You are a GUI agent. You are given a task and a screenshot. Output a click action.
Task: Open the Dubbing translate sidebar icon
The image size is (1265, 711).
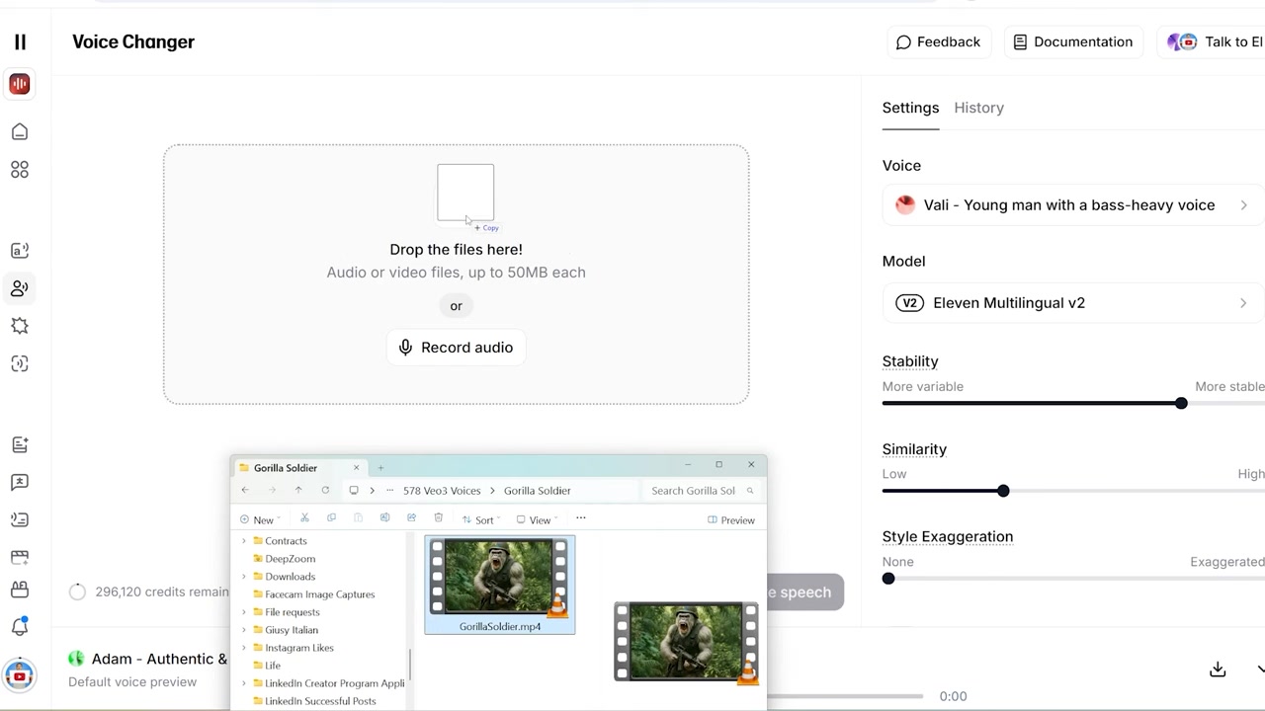[x=20, y=482]
